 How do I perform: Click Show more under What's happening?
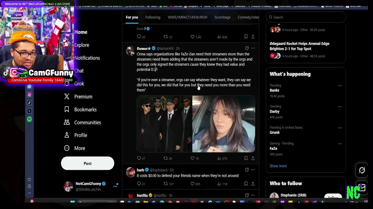pyautogui.click(x=278, y=166)
